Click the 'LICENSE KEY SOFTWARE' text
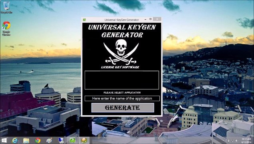This screenshot has width=254, height=144. [x=120, y=67]
